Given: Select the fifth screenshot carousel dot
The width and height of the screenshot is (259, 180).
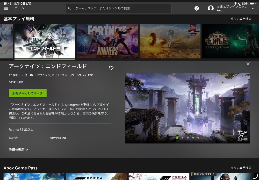Looking at the screenshot, I should [198, 138].
